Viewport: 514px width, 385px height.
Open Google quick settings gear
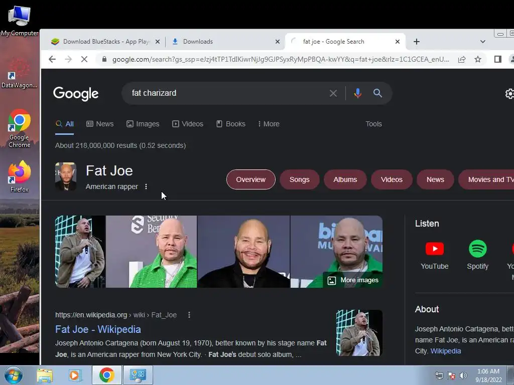(509, 94)
